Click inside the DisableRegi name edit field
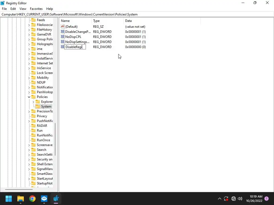This screenshot has height=205, width=274. point(75,47)
